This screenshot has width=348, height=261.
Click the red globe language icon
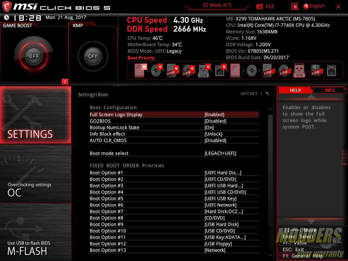tap(306, 6)
